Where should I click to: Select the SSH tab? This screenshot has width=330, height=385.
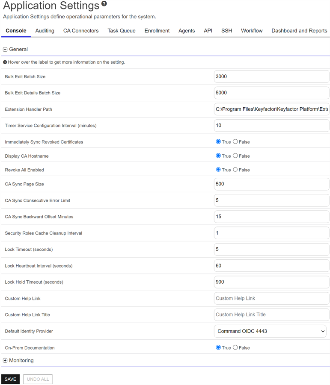[227, 31]
